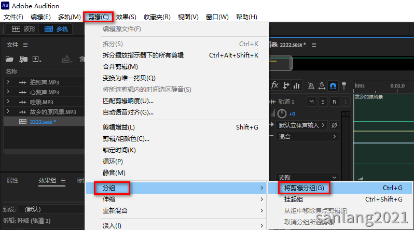Select the 心跳声.MP3 file
The image size is (414, 230).
tap(45, 92)
